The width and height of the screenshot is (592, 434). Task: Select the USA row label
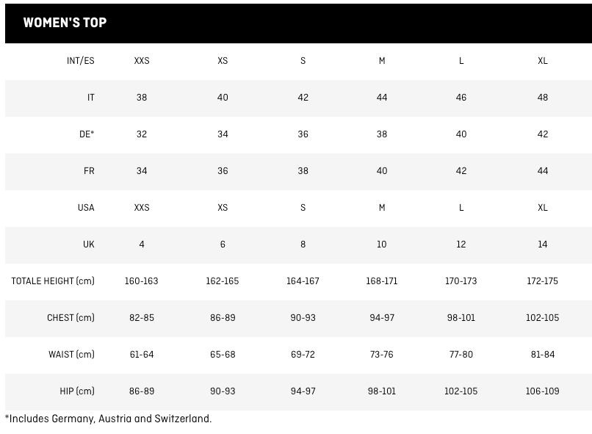86,208
